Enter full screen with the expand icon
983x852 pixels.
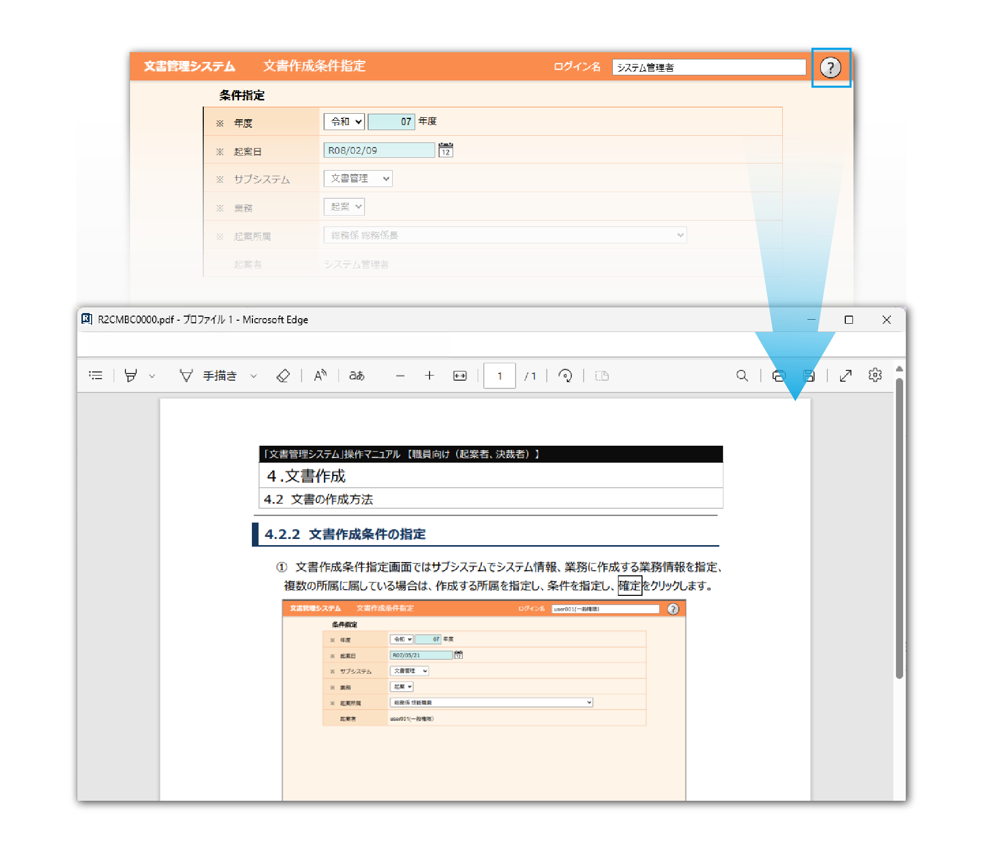click(845, 376)
